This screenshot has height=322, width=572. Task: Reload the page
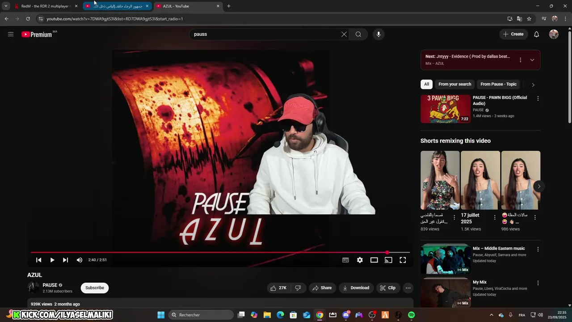tap(28, 19)
